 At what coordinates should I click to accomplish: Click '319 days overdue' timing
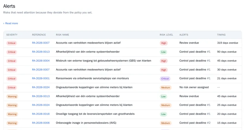(x=228, y=43)
